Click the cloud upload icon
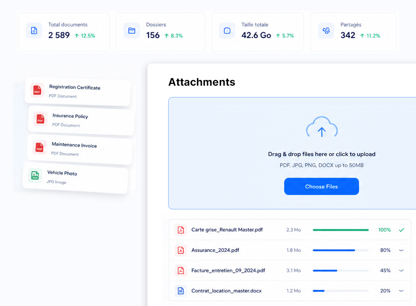This screenshot has width=416, height=306. [x=322, y=127]
